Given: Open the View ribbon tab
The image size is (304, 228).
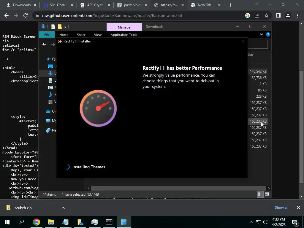Looking at the screenshot, I should pos(98,35).
